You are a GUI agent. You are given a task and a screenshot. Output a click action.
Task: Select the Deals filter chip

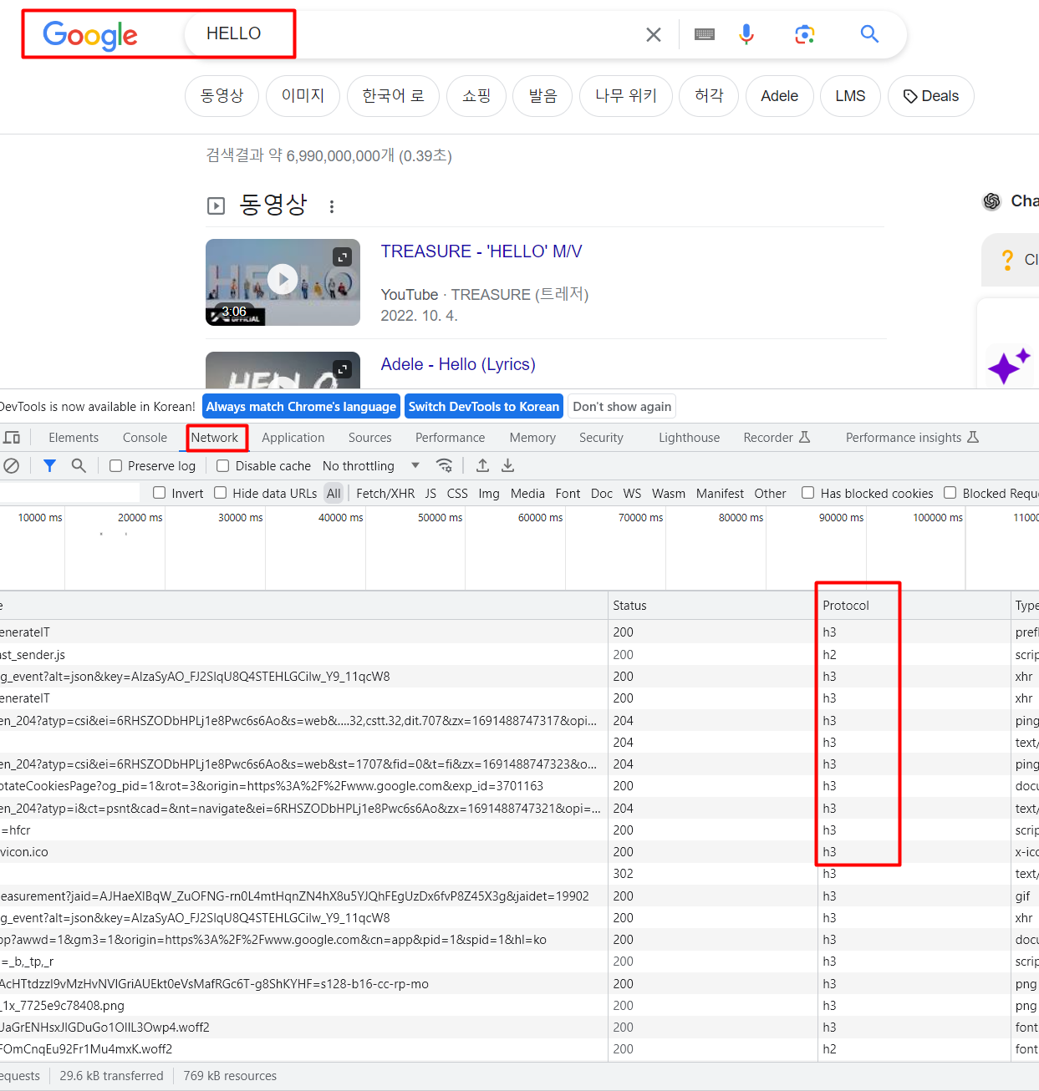coord(931,96)
